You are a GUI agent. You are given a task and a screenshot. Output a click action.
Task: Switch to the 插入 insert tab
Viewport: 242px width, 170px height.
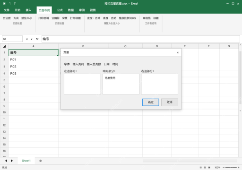pyautogui.click(x=28, y=10)
